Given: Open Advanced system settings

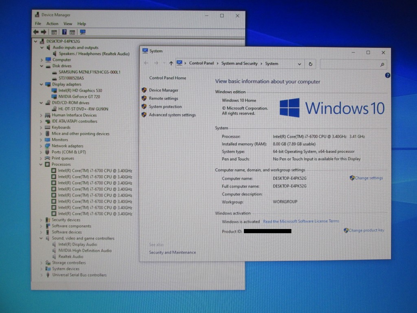Looking at the screenshot, I should 172,115.
